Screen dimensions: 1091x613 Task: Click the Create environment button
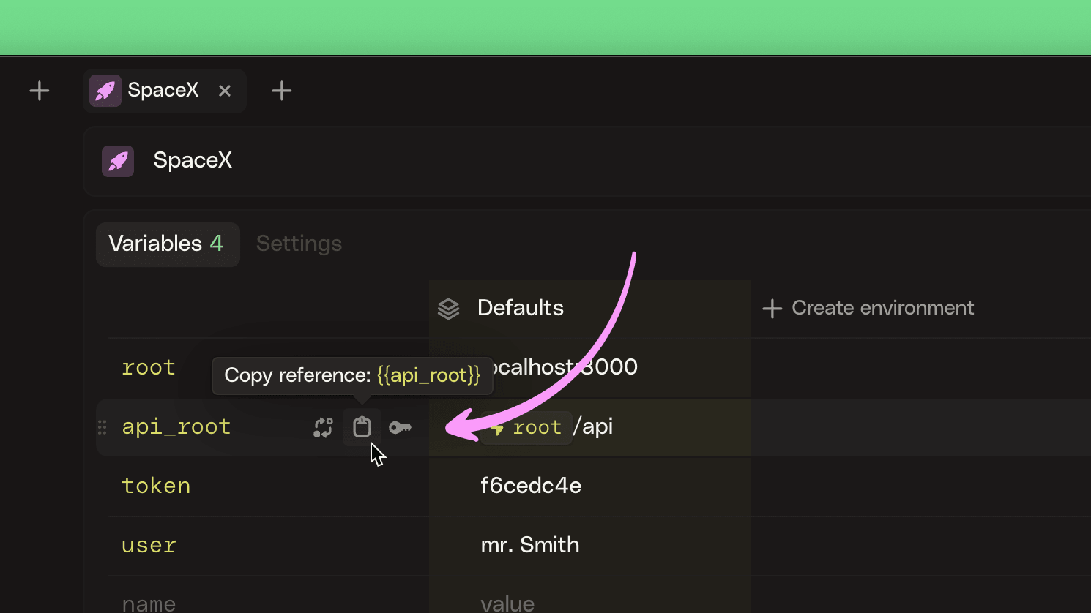click(x=868, y=308)
